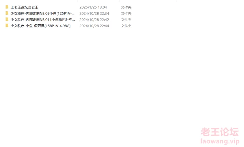This screenshot has height=147, width=244.
Task: Click the date 2024/10/28 22:44
Action: coord(94,26)
